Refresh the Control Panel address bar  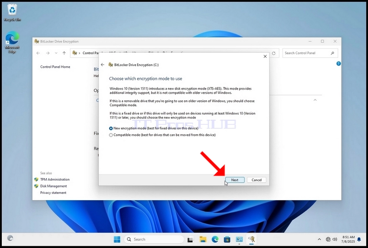(273, 53)
